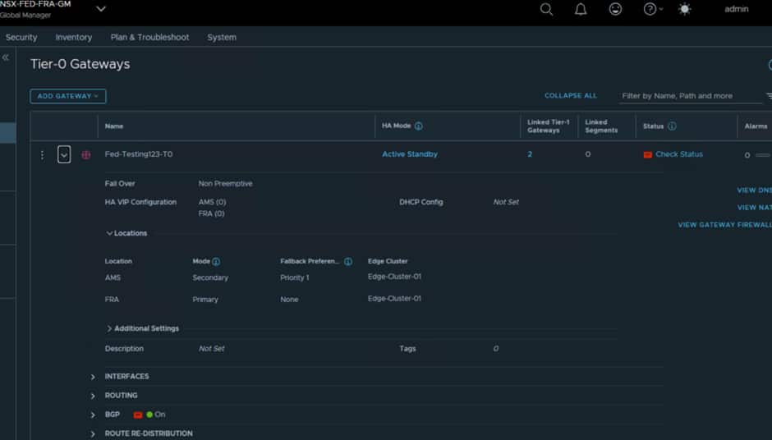Click the feedback smiley icon
The height and width of the screenshot is (440, 772).
click(615, 9)
